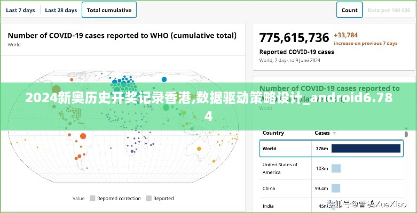Click large orange Brazil bubble on map
Viewport: 417px width, 213px height.
pos(83,136)
